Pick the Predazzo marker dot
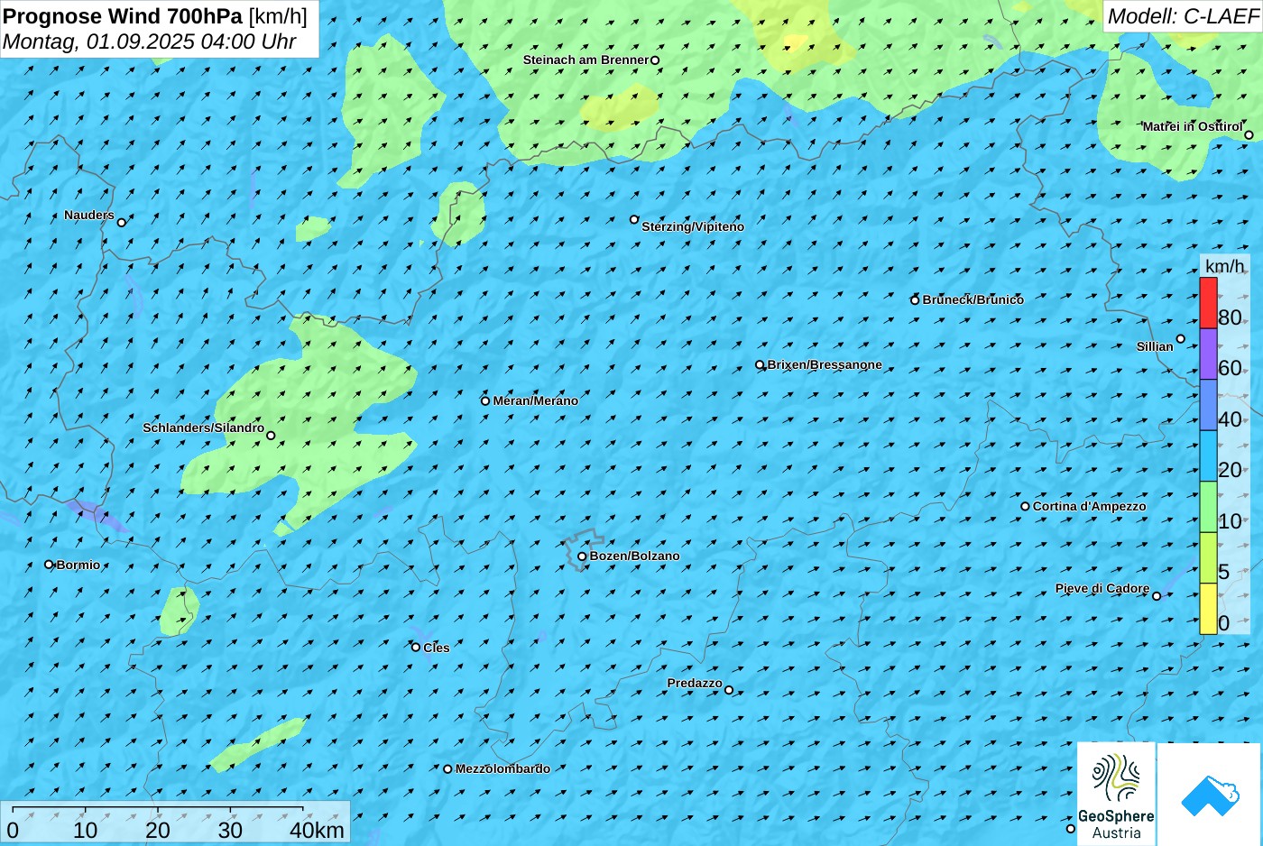Screen dimensions: 1263x846 [729, 691]
